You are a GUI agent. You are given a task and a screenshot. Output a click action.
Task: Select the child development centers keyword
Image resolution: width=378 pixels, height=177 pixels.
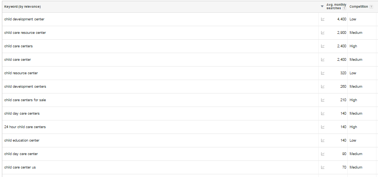[x=25, y=87]
